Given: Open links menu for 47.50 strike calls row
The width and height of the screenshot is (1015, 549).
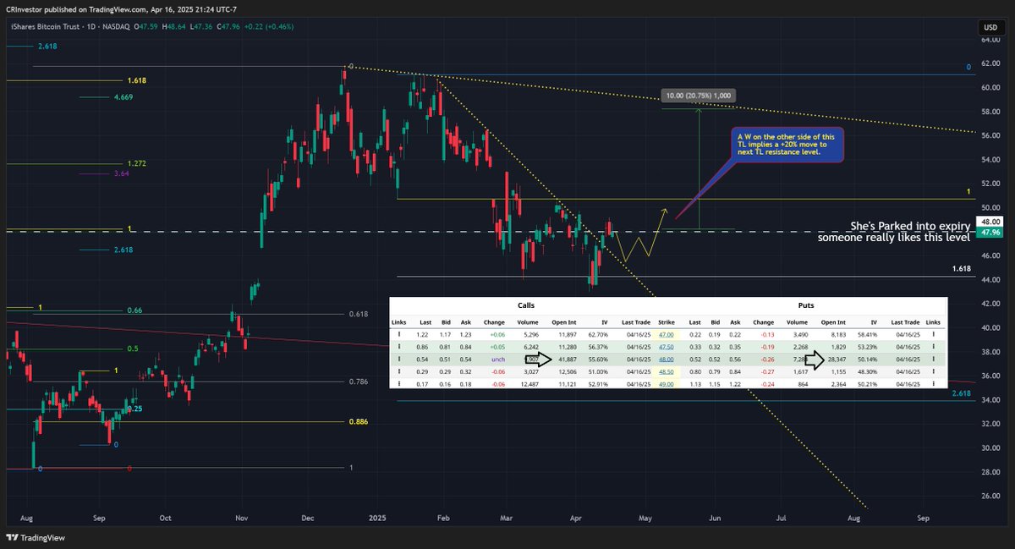Looking at the screenshot, I should pyautogui.click(x=399, y=347).
